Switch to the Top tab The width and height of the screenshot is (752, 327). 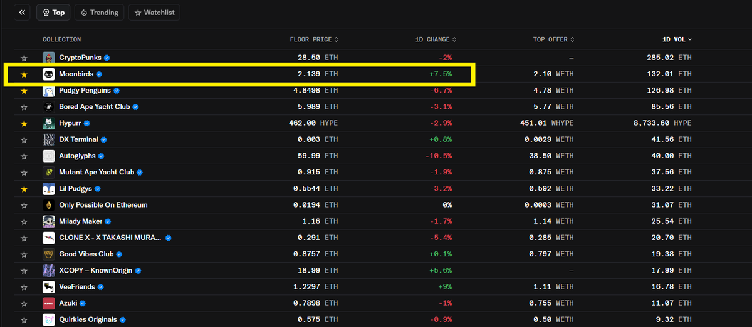53,12
